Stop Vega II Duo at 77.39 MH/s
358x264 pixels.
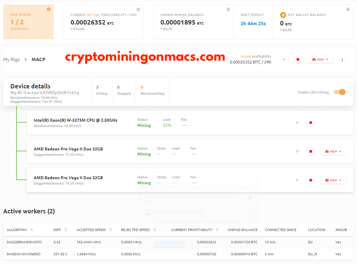[x=310, y=151]
